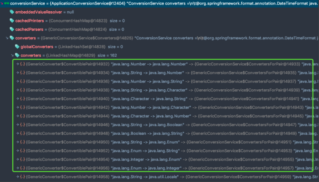Click the field tag icon beside cachedParsers

coord(12,29)
